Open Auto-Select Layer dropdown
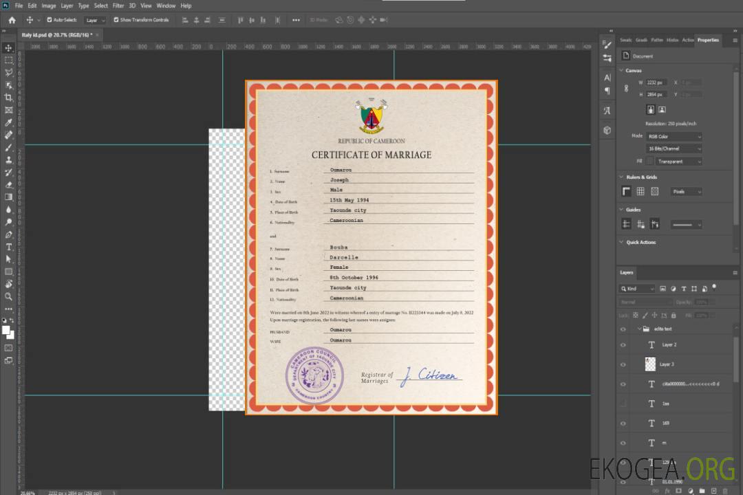 95,20
